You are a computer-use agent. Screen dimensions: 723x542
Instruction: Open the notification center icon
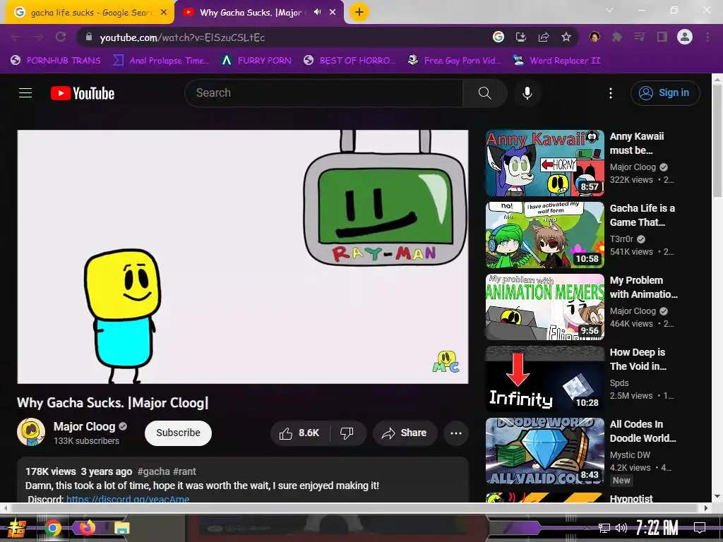tap(700, 528)
